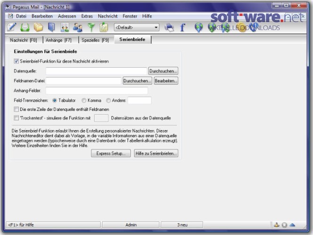The image size is (313, 235).
Task: Open the <Default> identity dropdown
Action: [x=136, y=27]
